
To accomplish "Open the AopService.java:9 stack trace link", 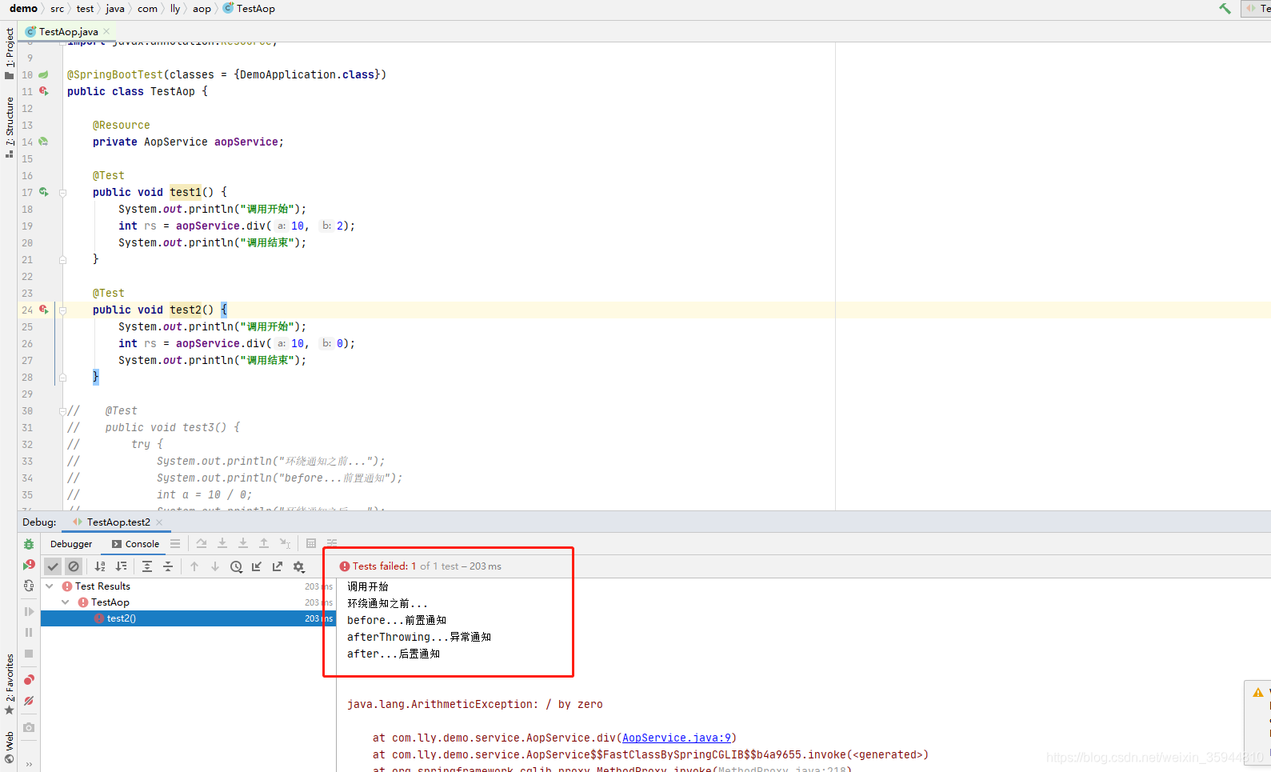I will (x=677, y=738).
